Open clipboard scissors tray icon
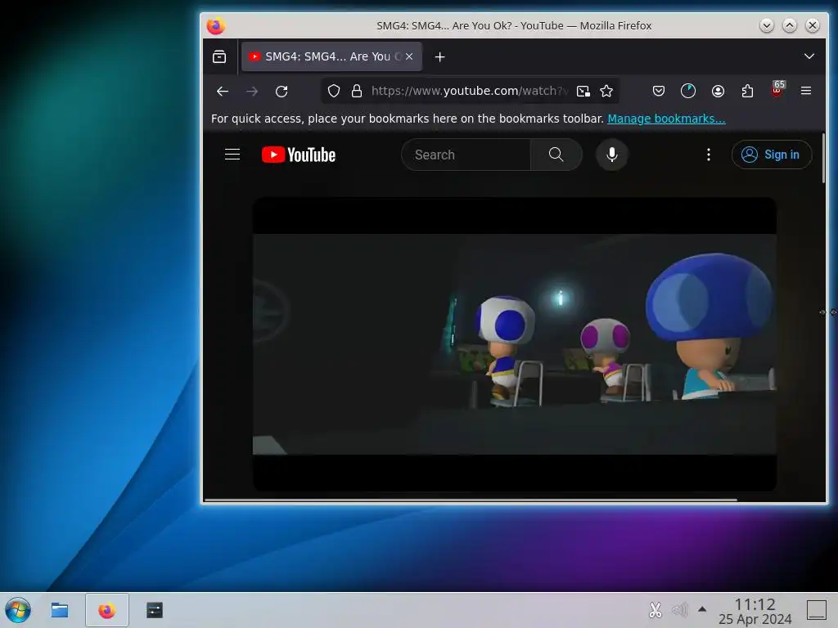 656,610
